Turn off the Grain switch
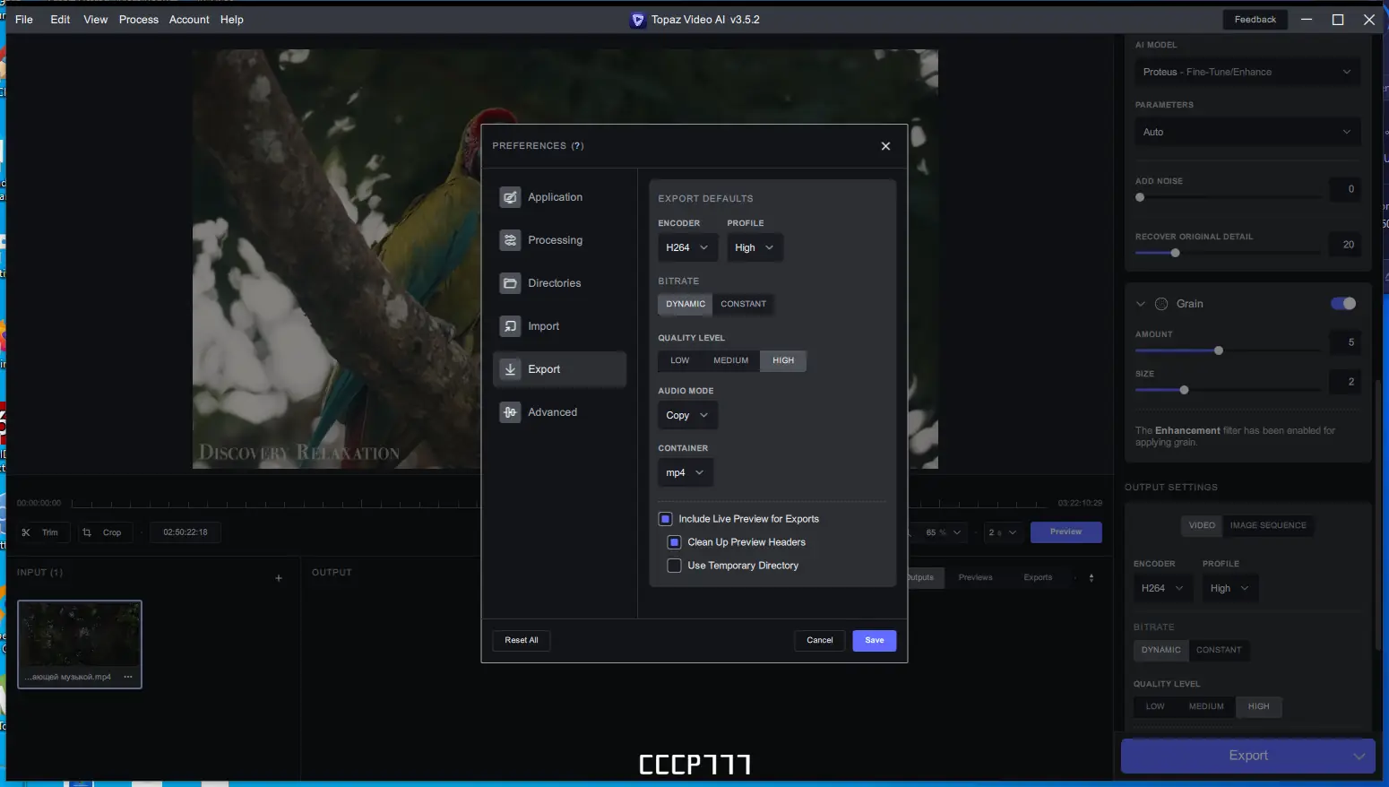The width and height of the screenshot is (1389, 787). pyautogui.click(x=1343, y=304)
